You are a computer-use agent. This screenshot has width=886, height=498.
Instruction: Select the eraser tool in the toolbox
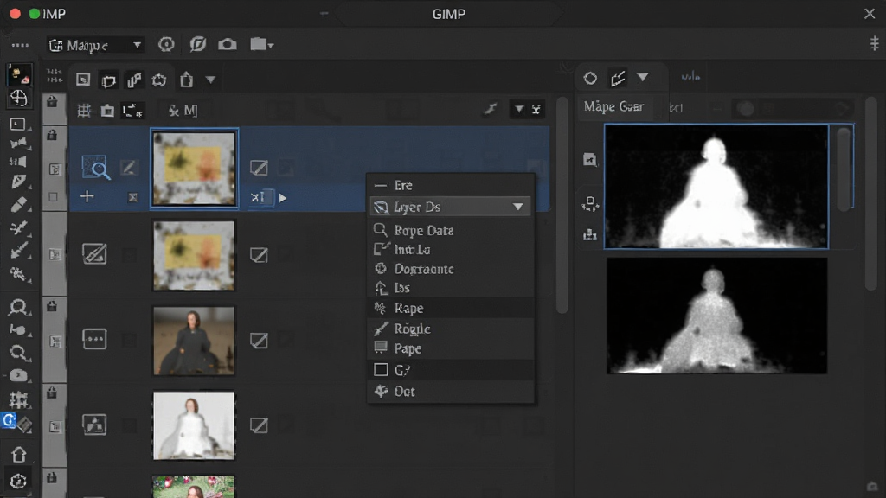point(19,204)
